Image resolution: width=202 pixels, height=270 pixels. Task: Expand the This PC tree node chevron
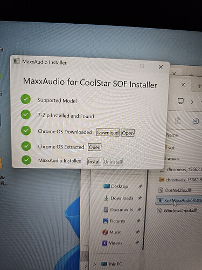pyautogui.click(x=95, y=264)
